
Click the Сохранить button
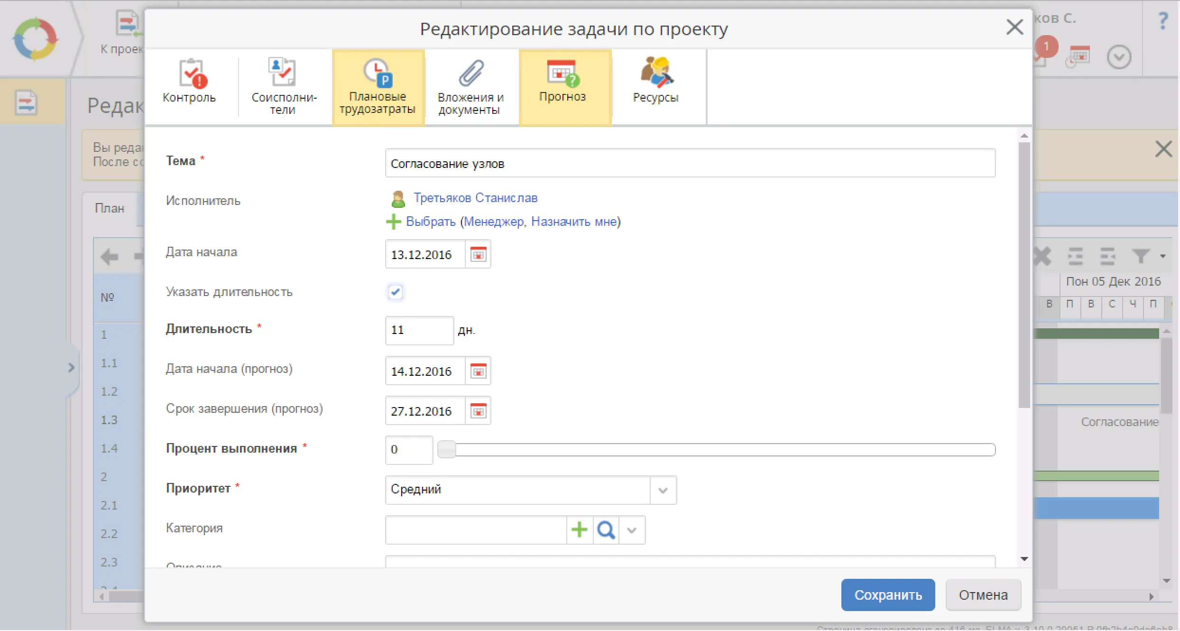point(888,595)
